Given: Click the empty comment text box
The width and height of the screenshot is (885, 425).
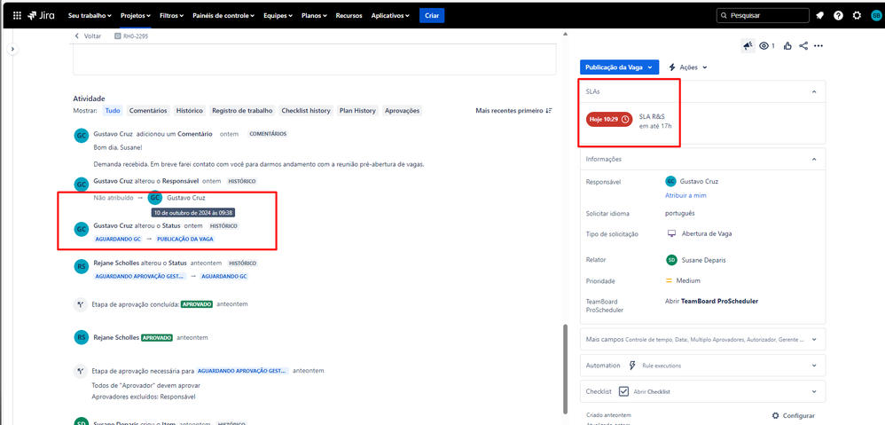Looking at the screenshot, I should (315, 60).
